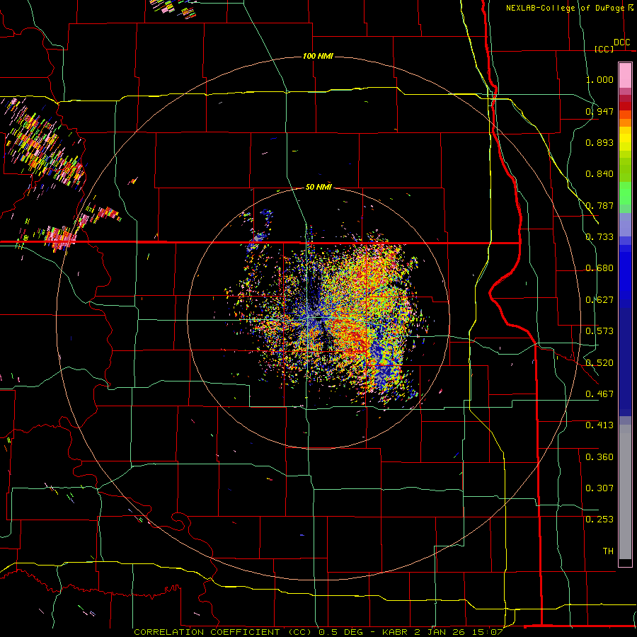Screen dimensions: 637x637
Task: Click the 0.947 scale value
Action: (599, 111)
